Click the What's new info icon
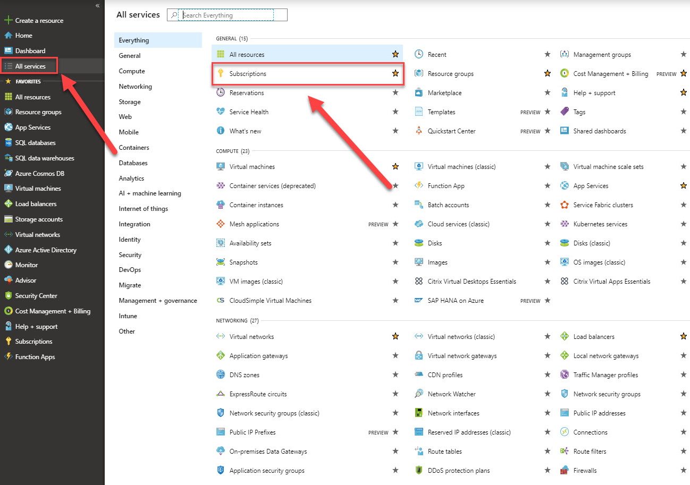This screenshot has width=690, height=485. coord(221,131)
